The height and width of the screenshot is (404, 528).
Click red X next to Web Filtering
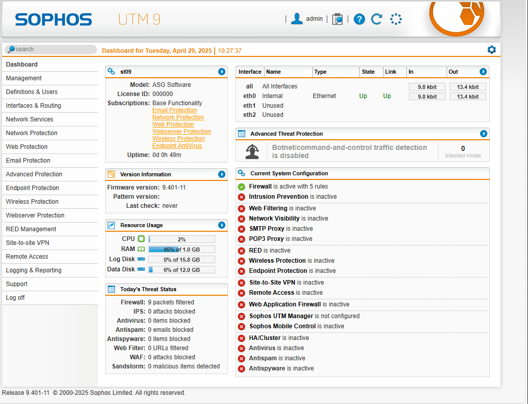[x=242, y=208]
